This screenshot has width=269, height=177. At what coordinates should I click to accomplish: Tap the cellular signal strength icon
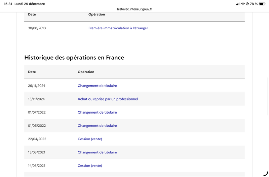(x=238, y=4)
